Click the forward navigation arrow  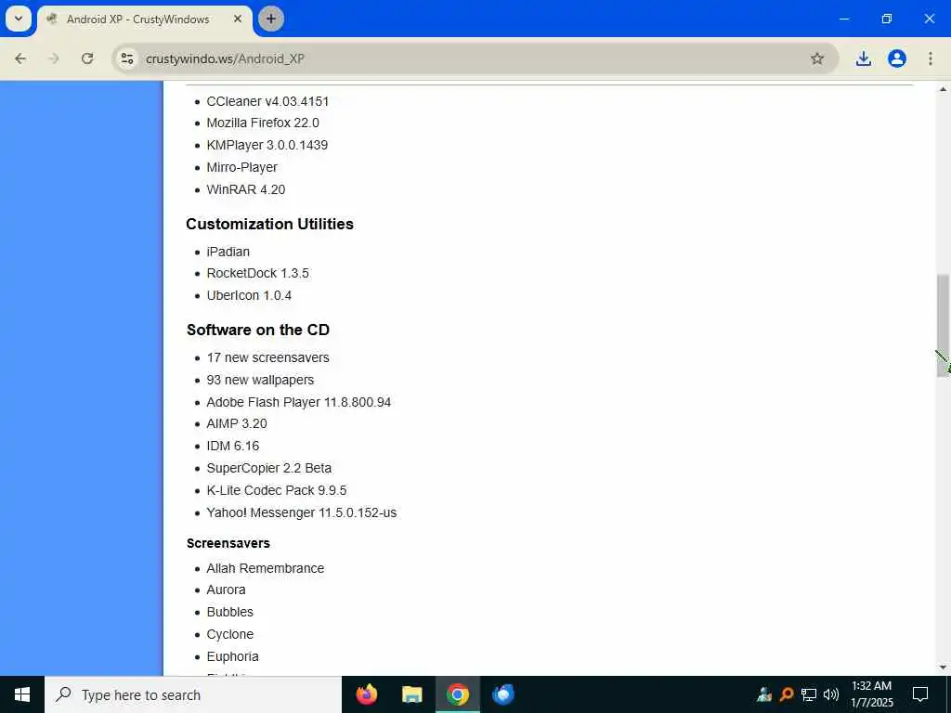[53, 58]
